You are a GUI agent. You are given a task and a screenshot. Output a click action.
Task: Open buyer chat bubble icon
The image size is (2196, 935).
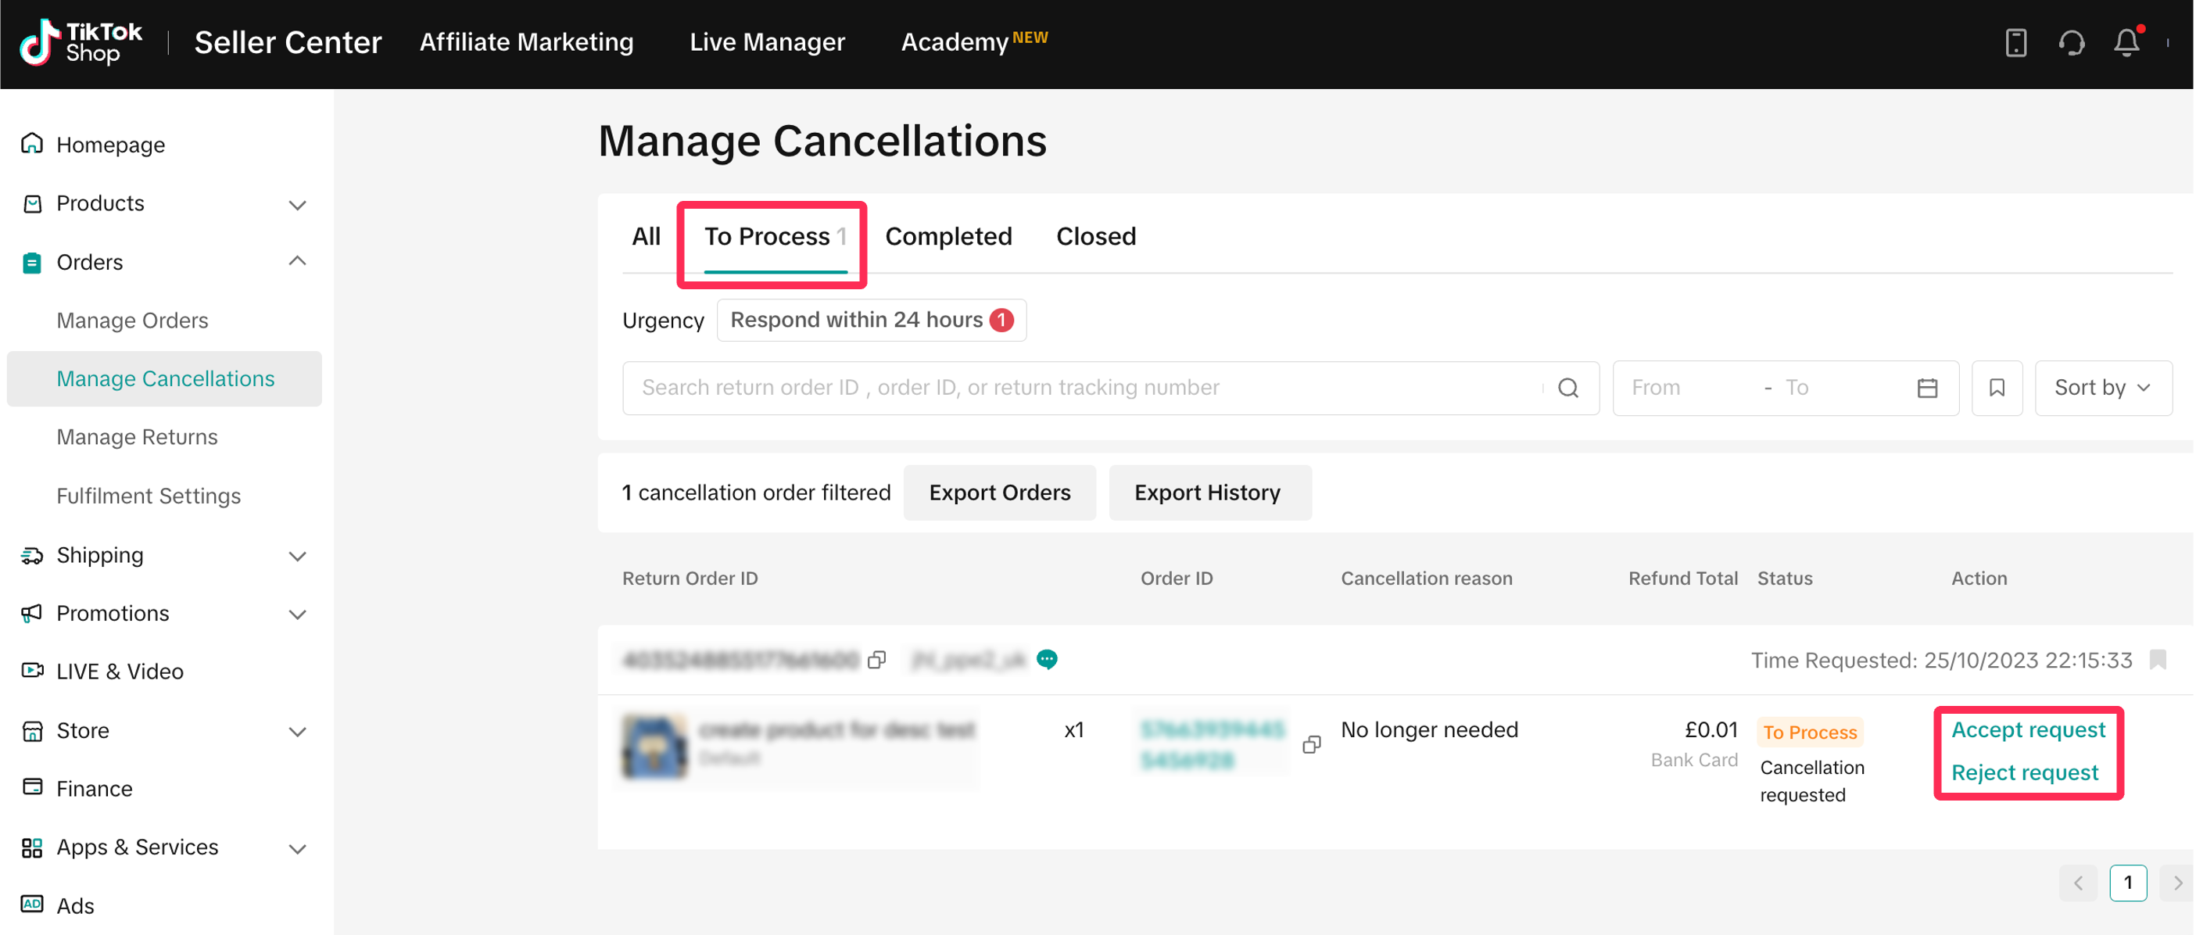click(1047, 659)
